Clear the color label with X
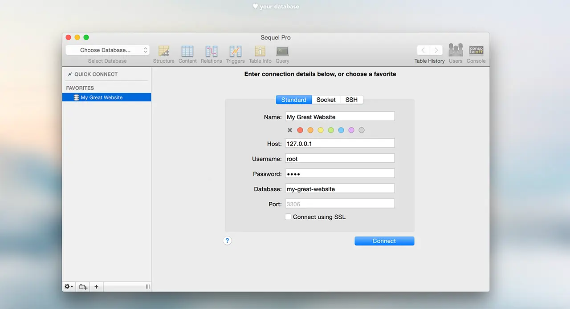This screenshot has height=309, width=570. pyautogui.click(x=290, y=130)
